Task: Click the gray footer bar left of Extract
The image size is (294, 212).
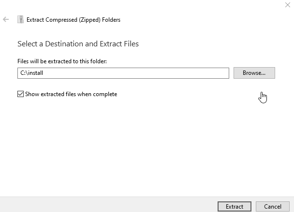Action: [x=109, y=204]
